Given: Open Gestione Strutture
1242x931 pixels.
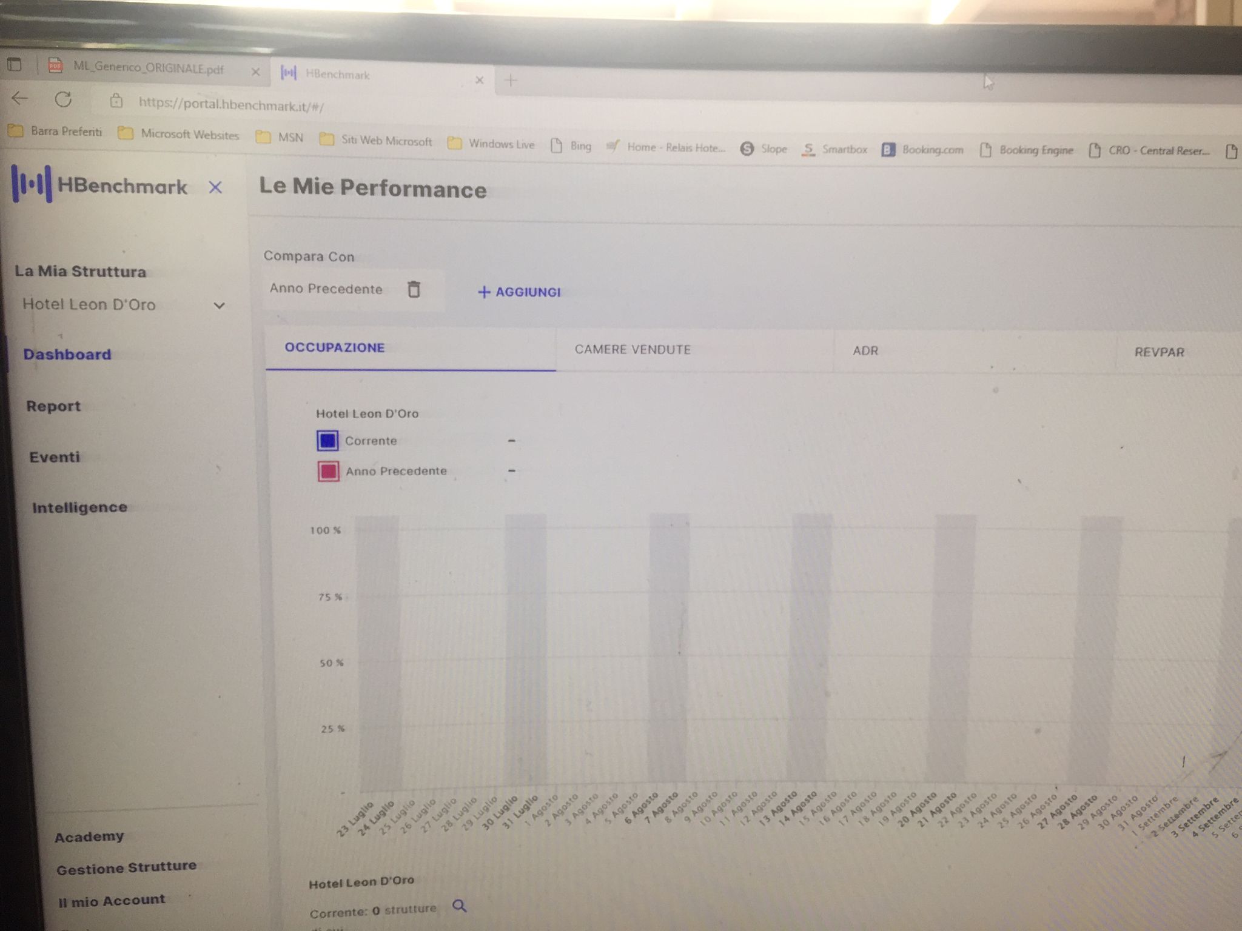Looking at the screenshot, I should tap(127, 868).
